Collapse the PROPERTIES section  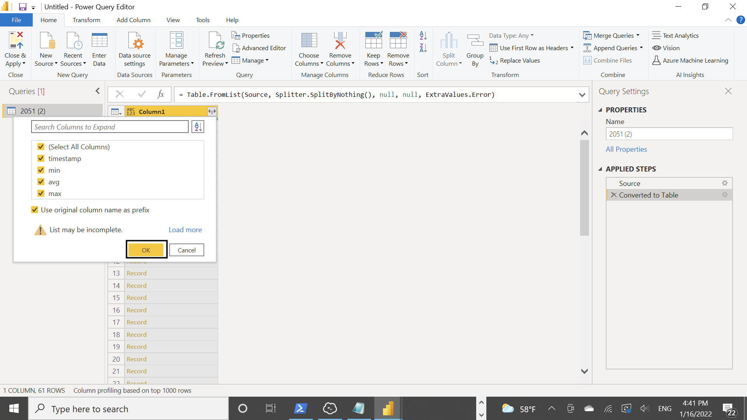[x=600, y=110]
